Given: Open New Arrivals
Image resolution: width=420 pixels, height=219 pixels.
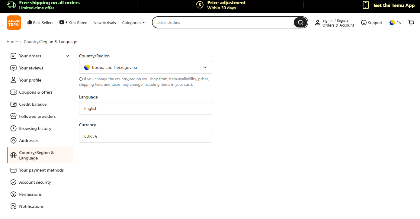Looking at the screenshot, I should [x=105, y=23].
